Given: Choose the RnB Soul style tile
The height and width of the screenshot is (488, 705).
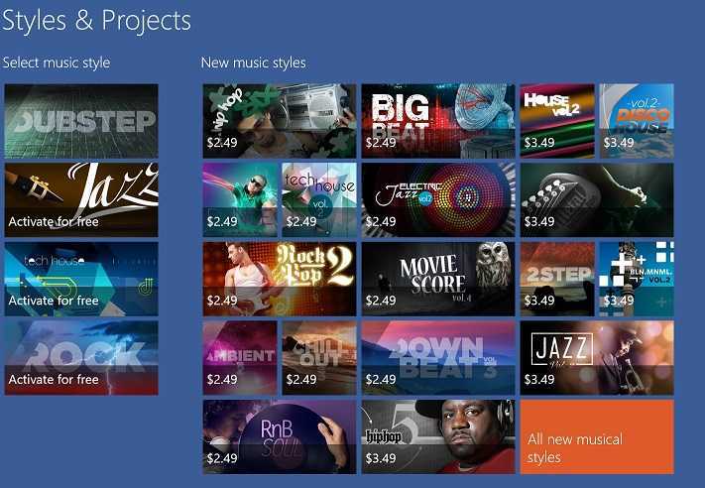Looking at the screenshot, I should [280, 436].
